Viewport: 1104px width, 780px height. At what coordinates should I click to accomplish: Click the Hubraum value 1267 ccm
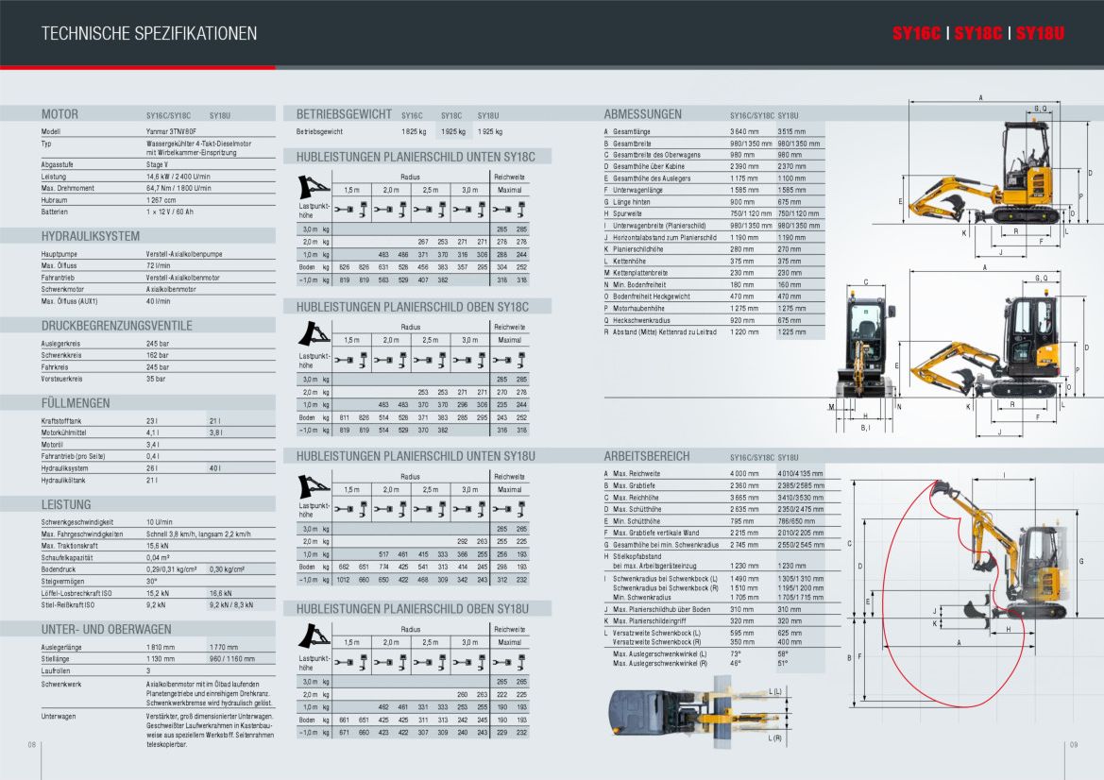[x=161, y=200]
